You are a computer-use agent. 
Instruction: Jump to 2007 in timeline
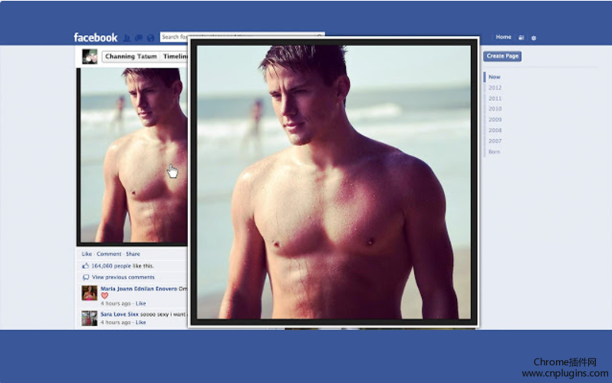pos(495,141)
